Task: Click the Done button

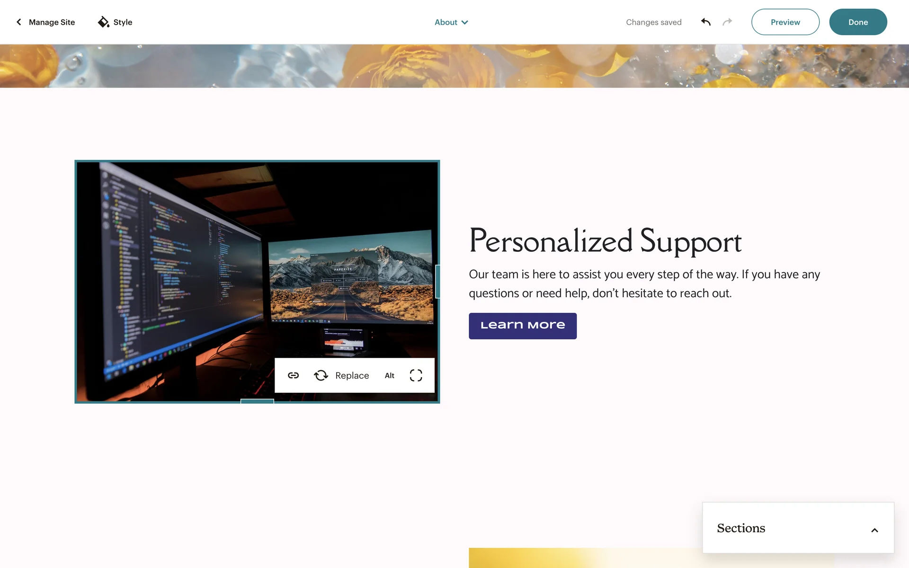Action: click(x=857, y=22)
